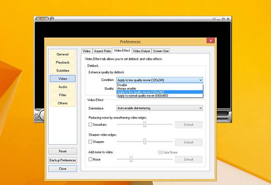Switch to the Video Output tab

(x=141, y=51)
